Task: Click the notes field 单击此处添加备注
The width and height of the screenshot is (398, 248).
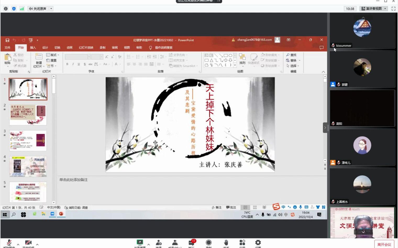Action: (x=73, y=180)
